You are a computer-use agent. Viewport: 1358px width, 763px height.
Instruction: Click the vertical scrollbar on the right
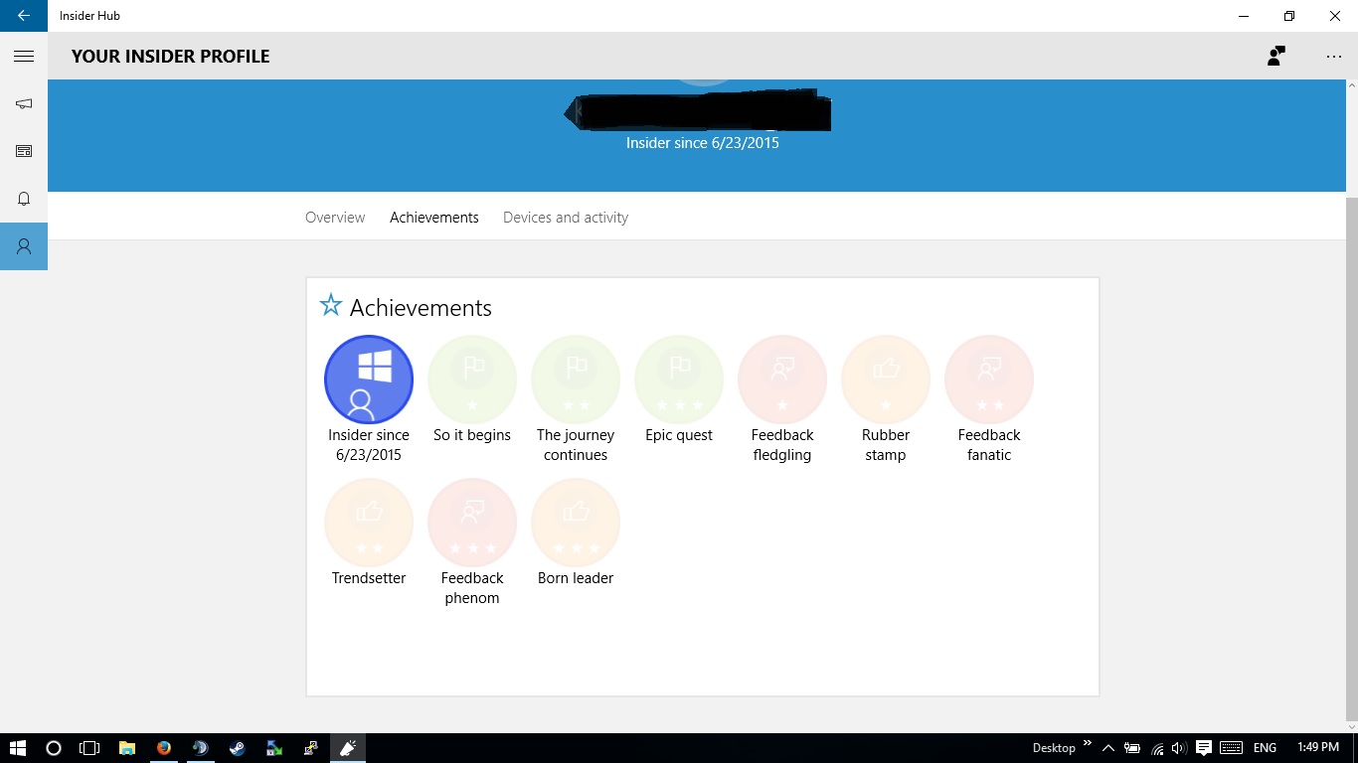click(x=1352, y=457)
